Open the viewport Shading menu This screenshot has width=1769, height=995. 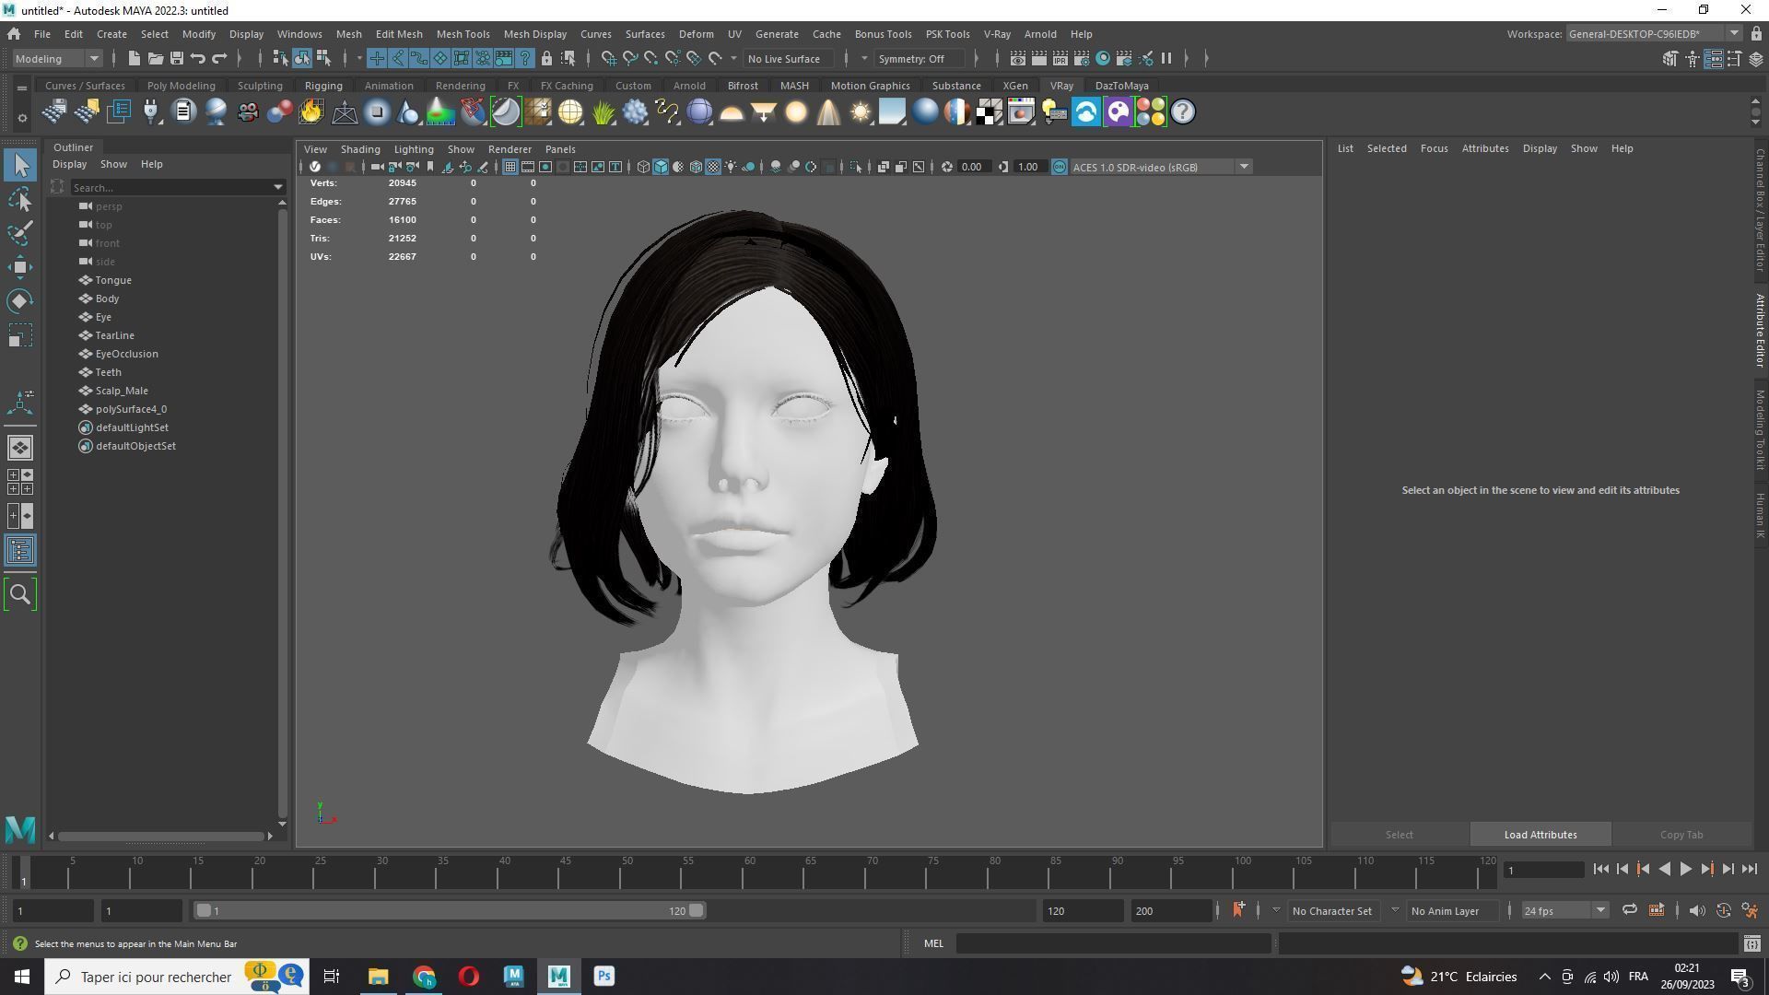click(360, 148)
